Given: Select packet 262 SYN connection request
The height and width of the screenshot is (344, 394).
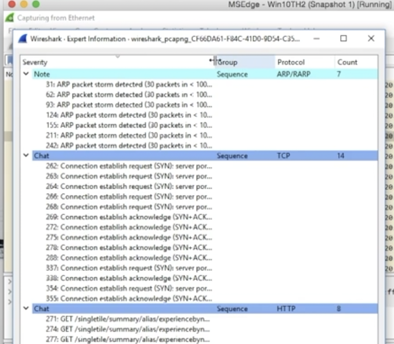Looking at the screenshot, I should (129, 166).
